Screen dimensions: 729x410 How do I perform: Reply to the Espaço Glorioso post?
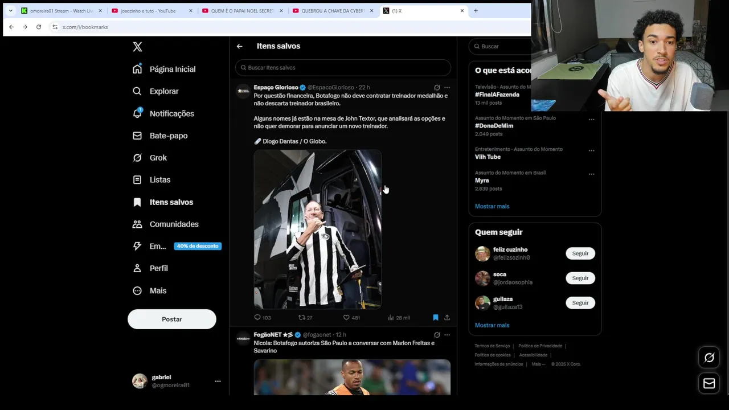point(263,317)
